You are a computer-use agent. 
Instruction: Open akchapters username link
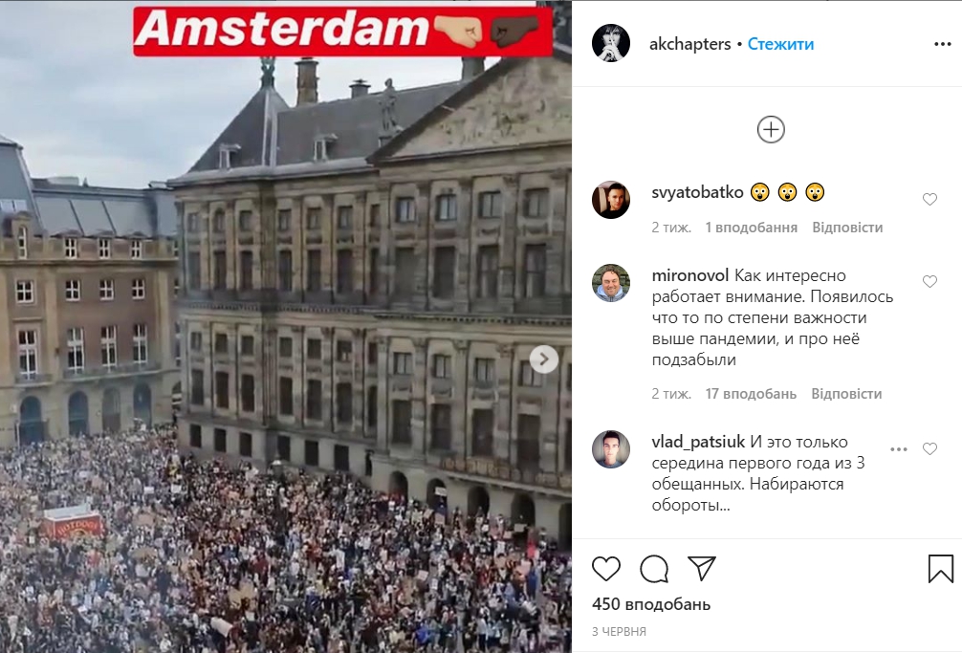(690, 44)
